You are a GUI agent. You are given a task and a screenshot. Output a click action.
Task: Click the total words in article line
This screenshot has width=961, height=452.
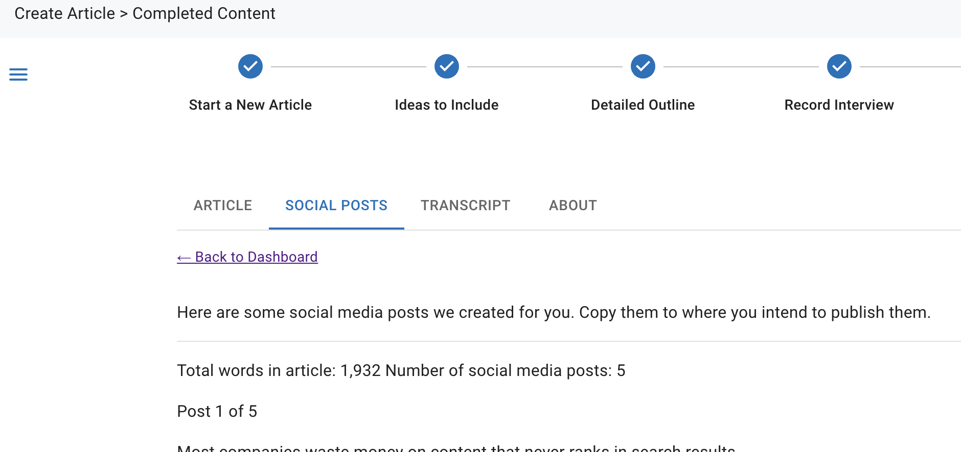coord(401,370)
